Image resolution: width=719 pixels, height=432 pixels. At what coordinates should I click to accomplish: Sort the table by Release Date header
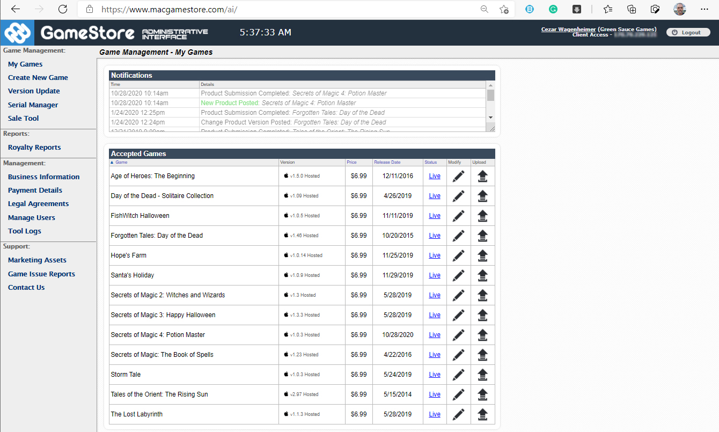[x=387, y=162]
